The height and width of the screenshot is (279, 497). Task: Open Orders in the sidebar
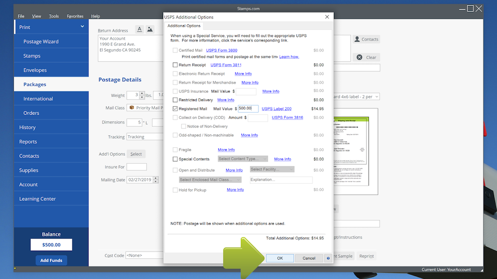pyautogui.click(x=51, y=113)
